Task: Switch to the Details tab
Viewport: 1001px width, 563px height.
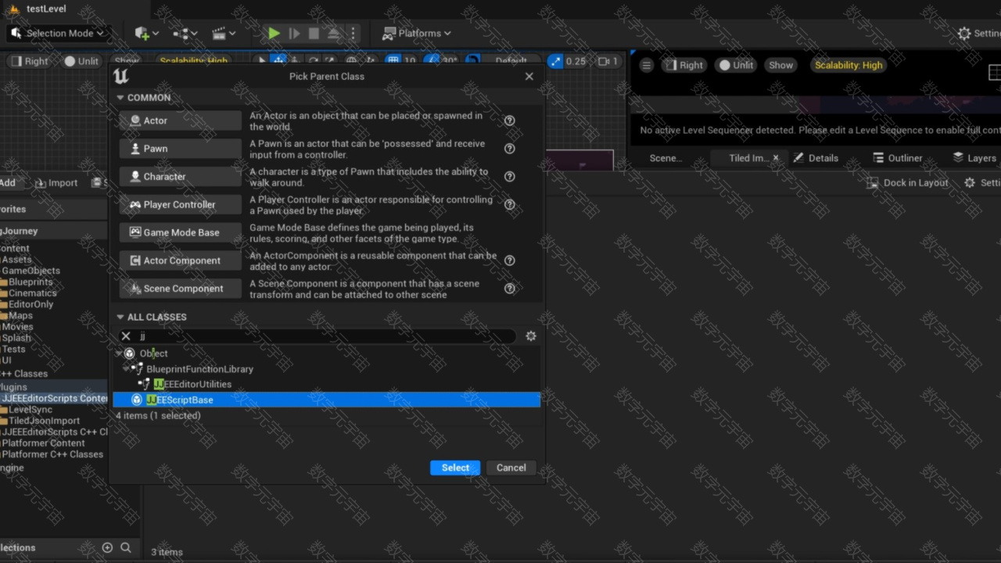Action: point(816,158)
